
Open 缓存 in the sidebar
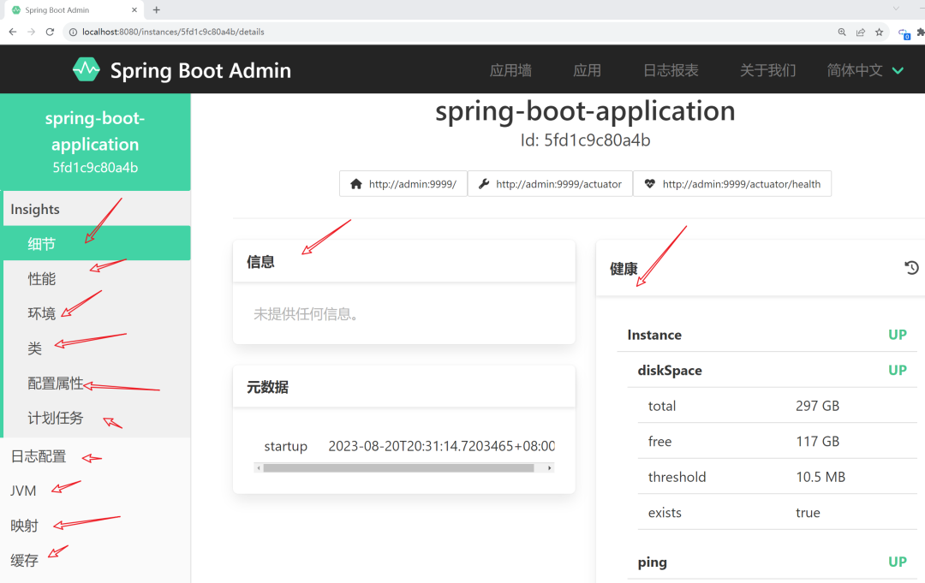96,560
